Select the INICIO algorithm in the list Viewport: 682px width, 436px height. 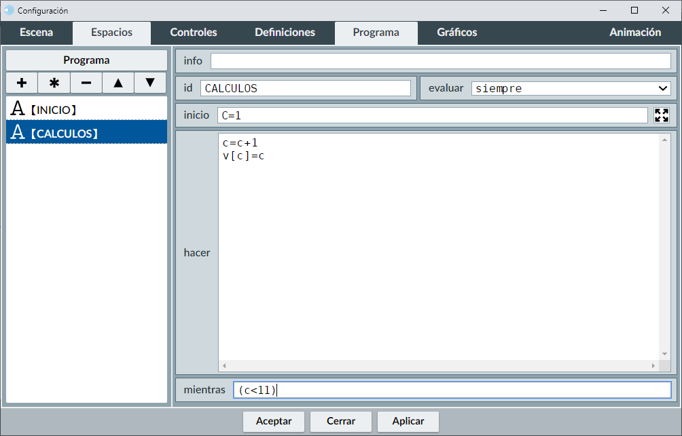coord(86,108)
